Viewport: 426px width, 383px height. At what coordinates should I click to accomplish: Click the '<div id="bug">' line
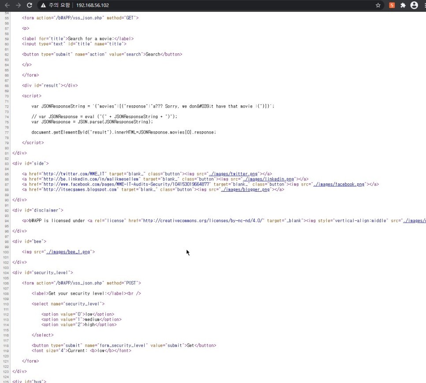click(x=30, y=381)
